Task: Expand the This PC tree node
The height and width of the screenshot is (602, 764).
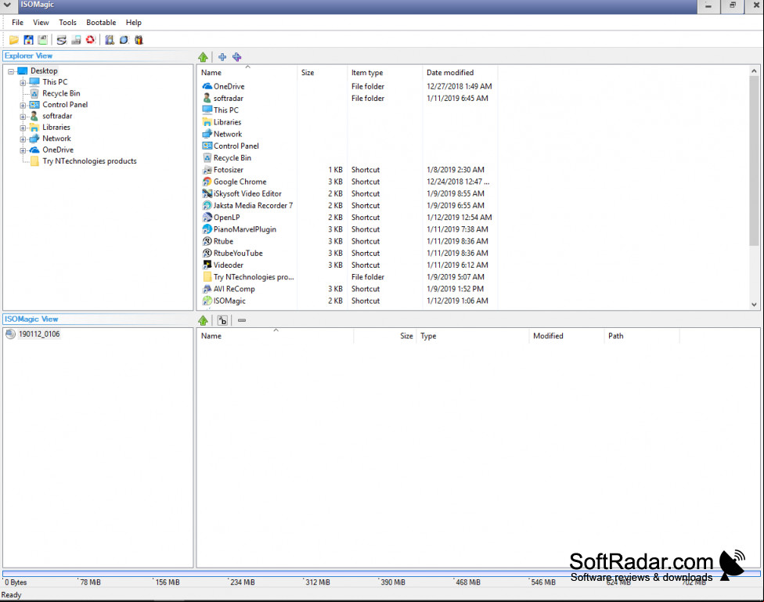Action: click(x=23, y=82)
